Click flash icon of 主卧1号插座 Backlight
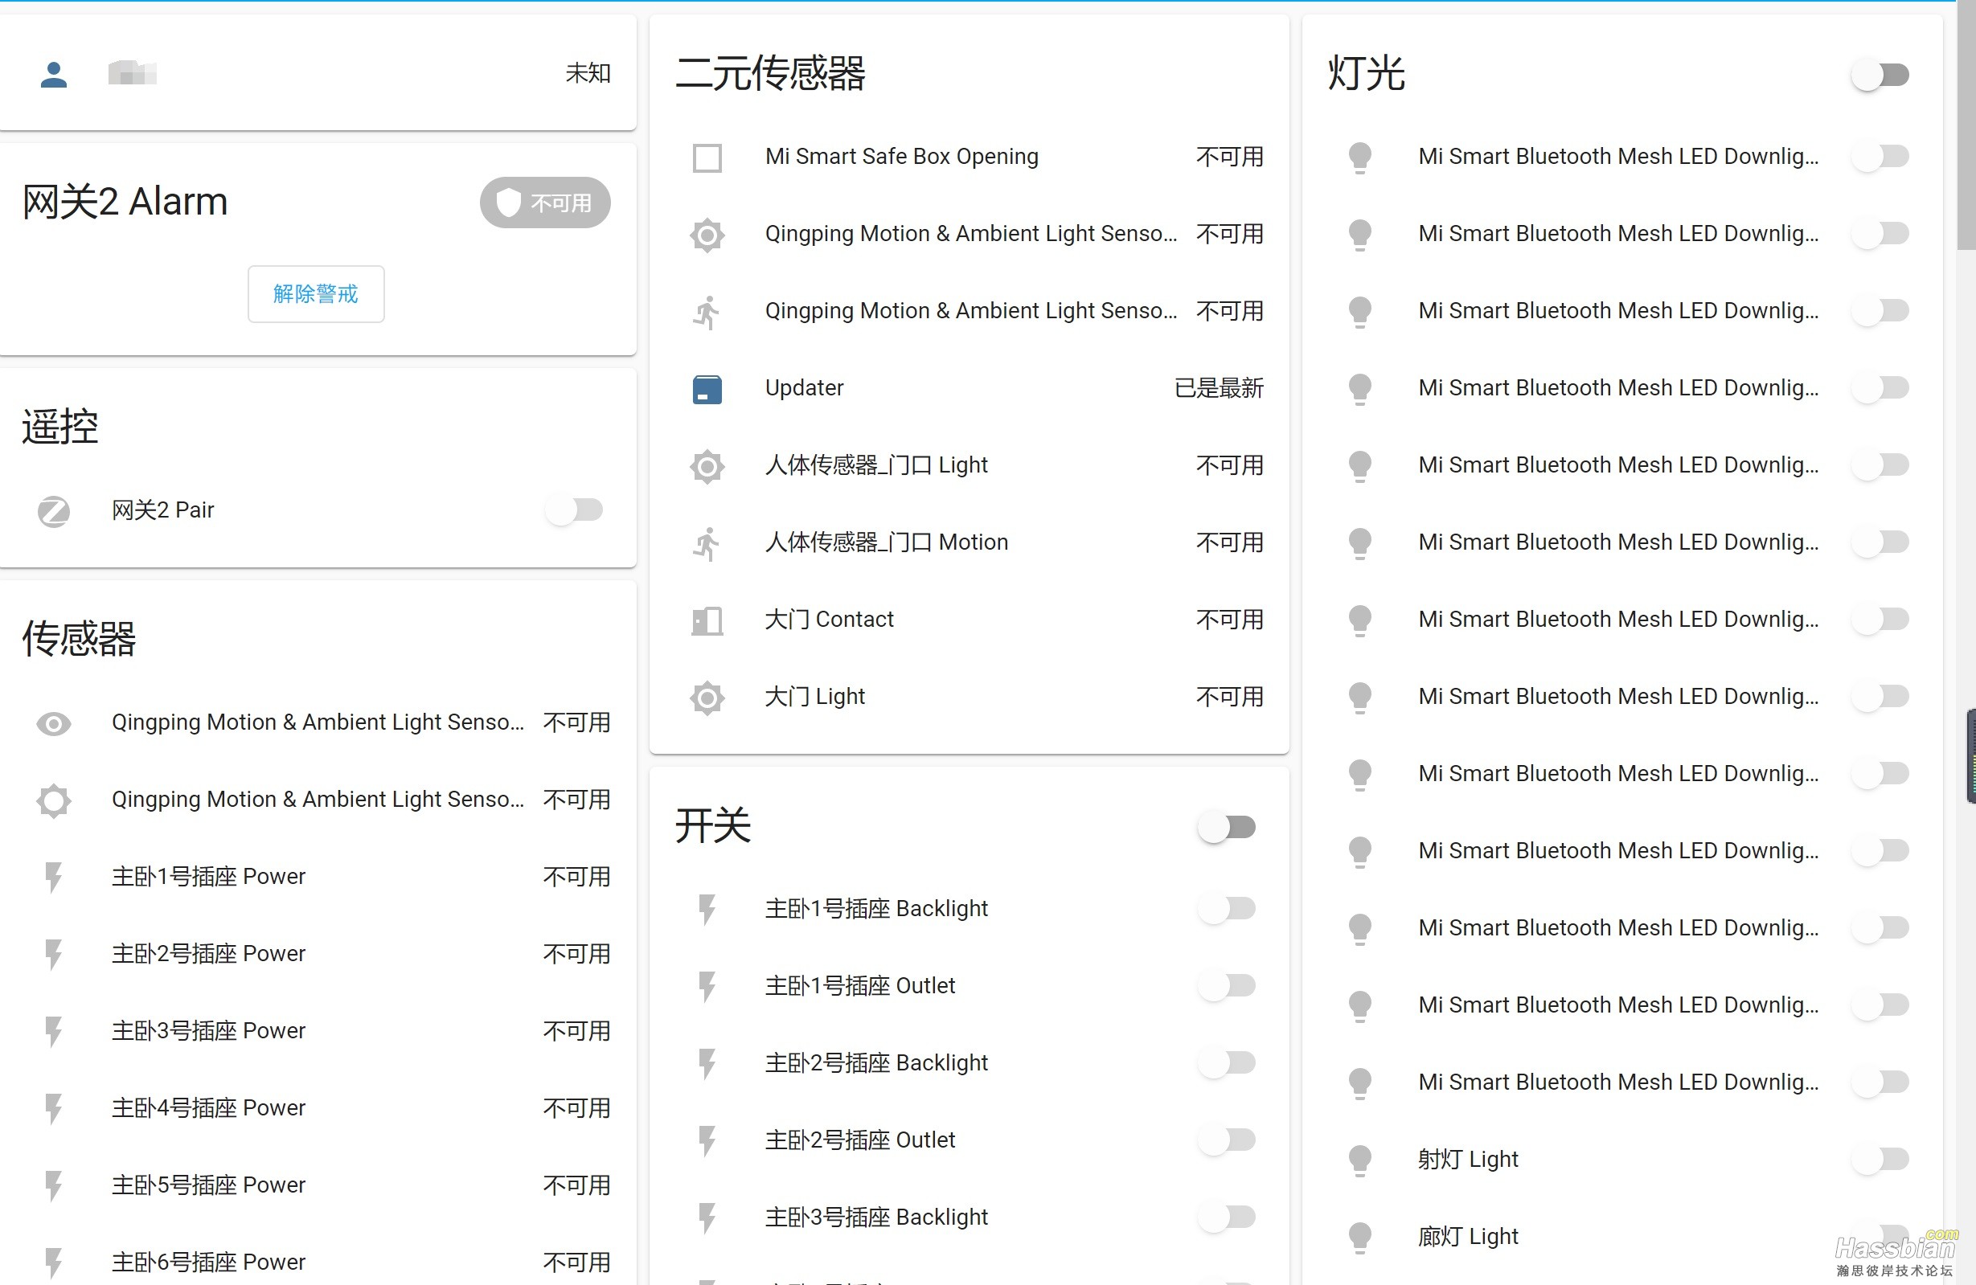Screen dimensions: 1976x1285 click(707, 910)
